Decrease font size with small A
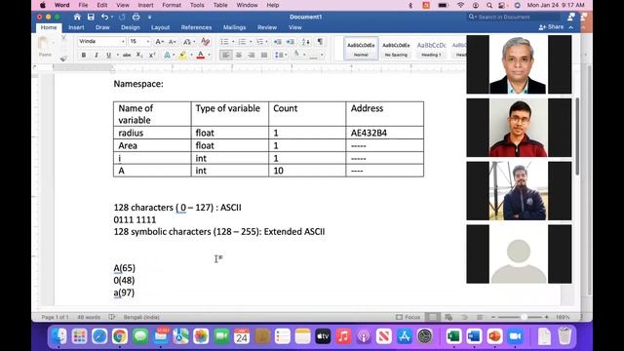The height and width of the screenshot is (351, 624). 172,42
